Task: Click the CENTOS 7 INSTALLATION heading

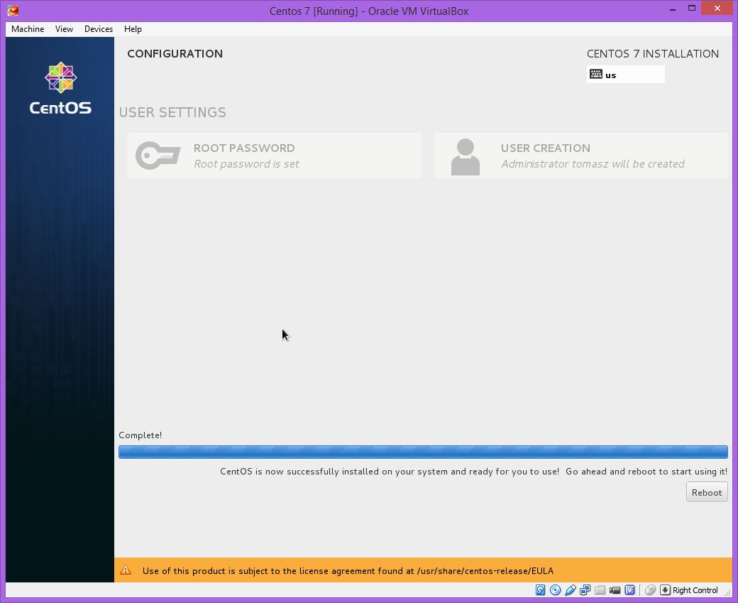Action: [x=653, y=54]
